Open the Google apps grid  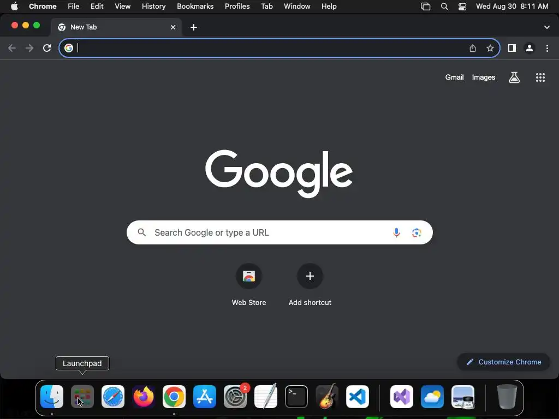540,77
